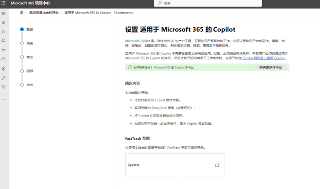Viewport: 320px width, 189px height.
Task: Click the 购买更多许可证 button
Action: (270, 67)
